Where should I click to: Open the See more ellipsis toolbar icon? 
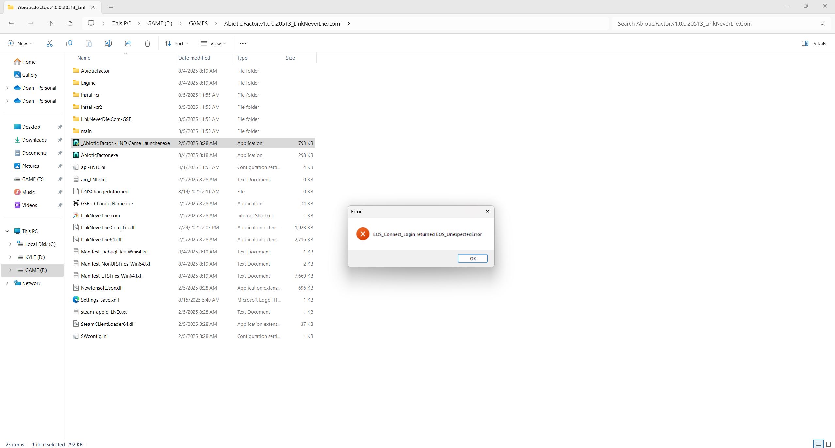coord(243,43)
